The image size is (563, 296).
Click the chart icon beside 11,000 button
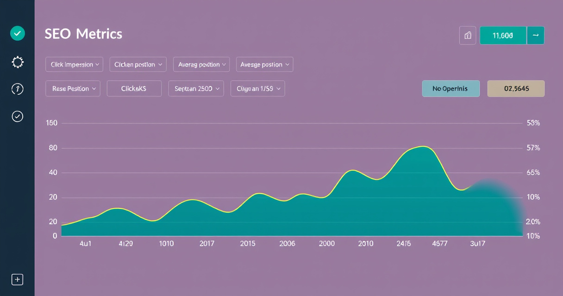[468, 35]
